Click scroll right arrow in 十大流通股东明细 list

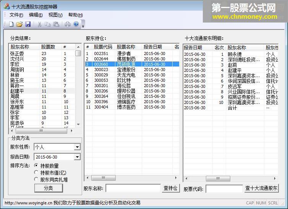[275, 178]
